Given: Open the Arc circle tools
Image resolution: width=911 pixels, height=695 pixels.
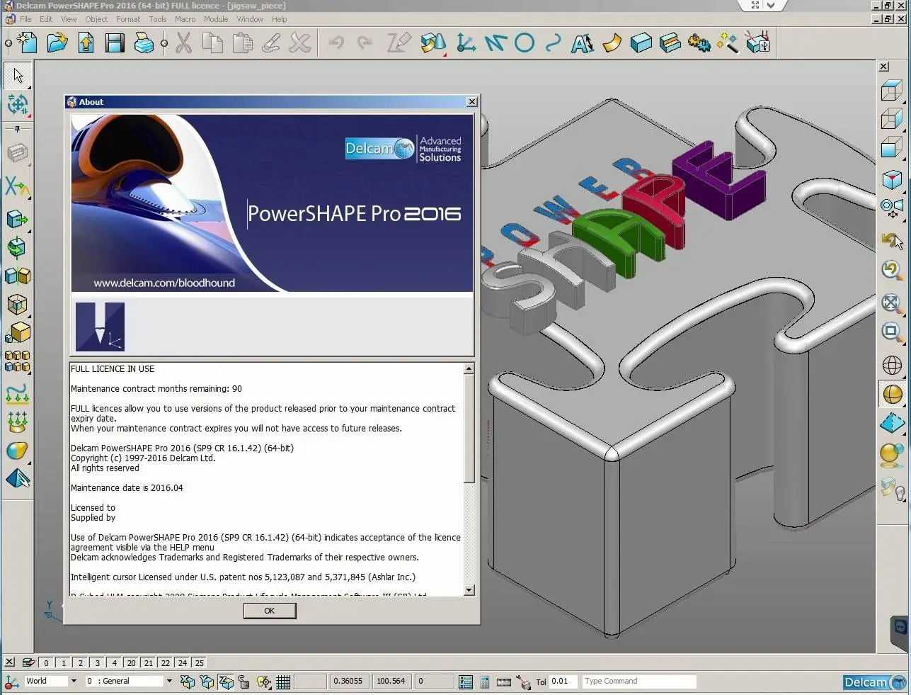Looking at the screenshot, I should [525, 43].
